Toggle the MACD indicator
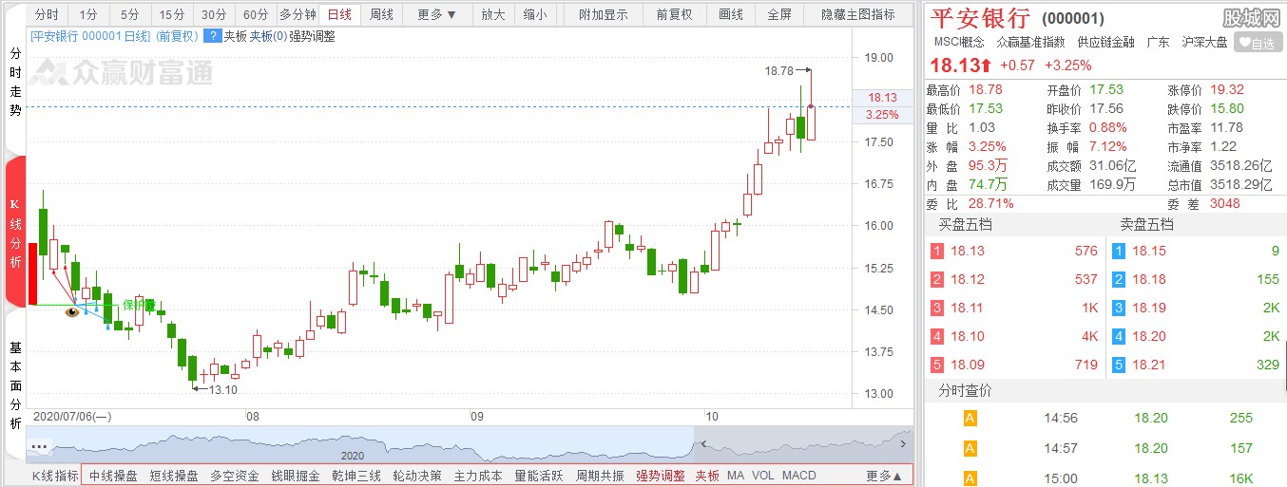The width and height of the screenshot is (1287, 487). [799, 476]
